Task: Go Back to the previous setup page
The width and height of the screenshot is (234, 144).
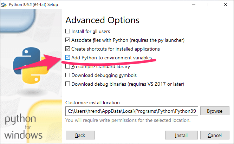Action: coord(80,135)
